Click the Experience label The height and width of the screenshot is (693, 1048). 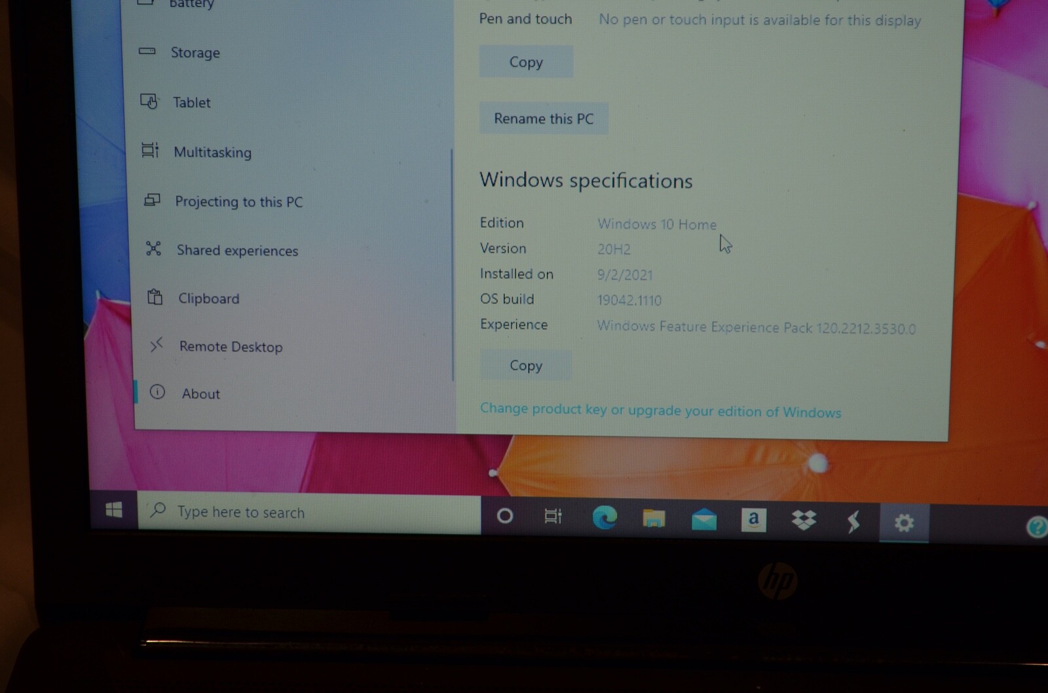point(514,325)
